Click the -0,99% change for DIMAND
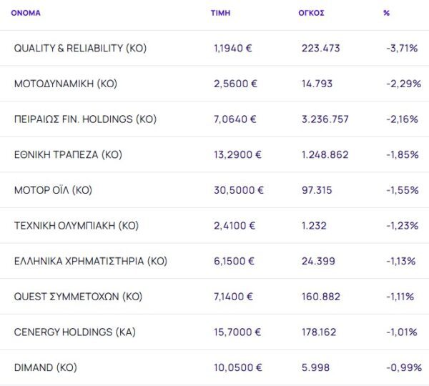The height and width of the screenshot is (386, 429). [402, 367]
